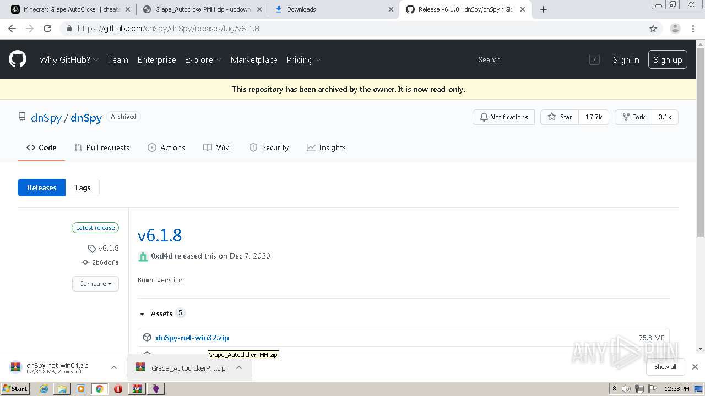This screenshot has height=396, width=705.
Task: Select the Releases button
Action: click(42, 188)
